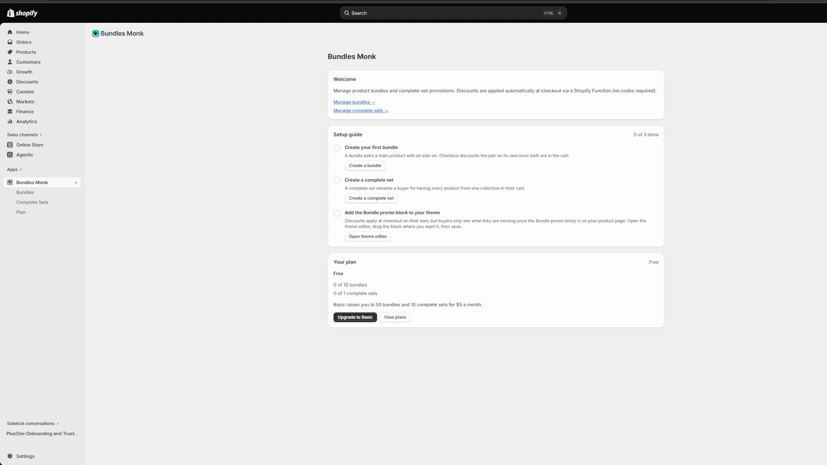
Task: Click the Discounts badge icon
Action: pos(10,82)
